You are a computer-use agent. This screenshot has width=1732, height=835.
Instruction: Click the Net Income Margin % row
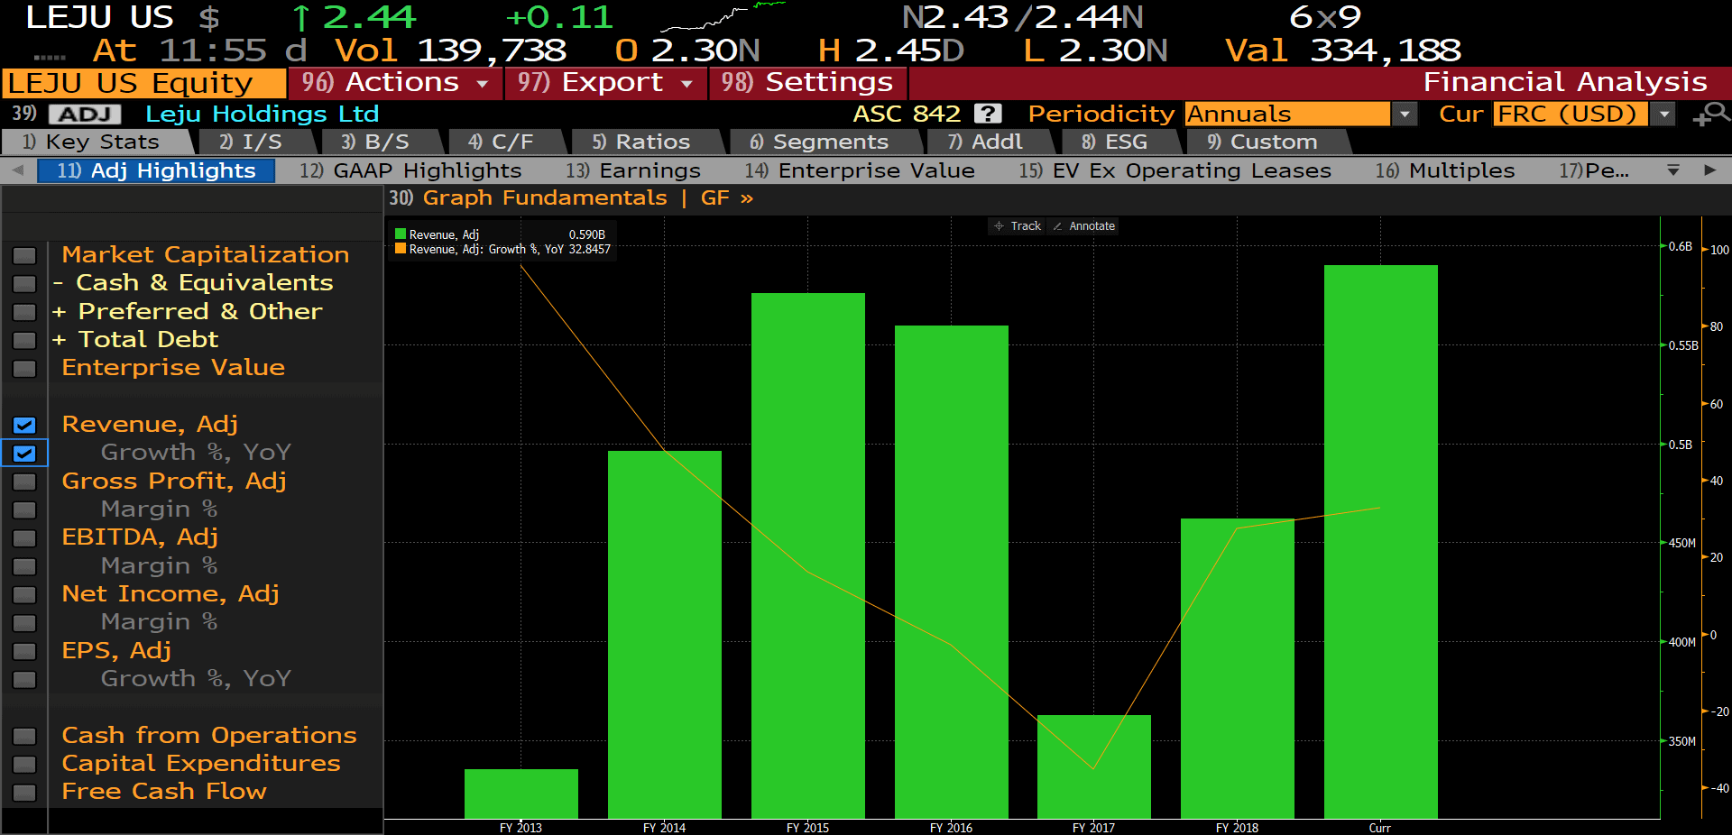159,622
